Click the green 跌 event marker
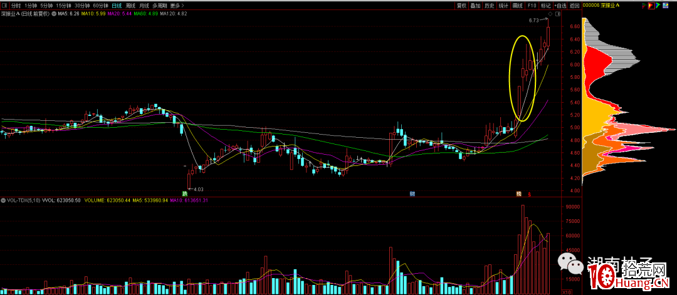677x295 pixels. [185, 194]
